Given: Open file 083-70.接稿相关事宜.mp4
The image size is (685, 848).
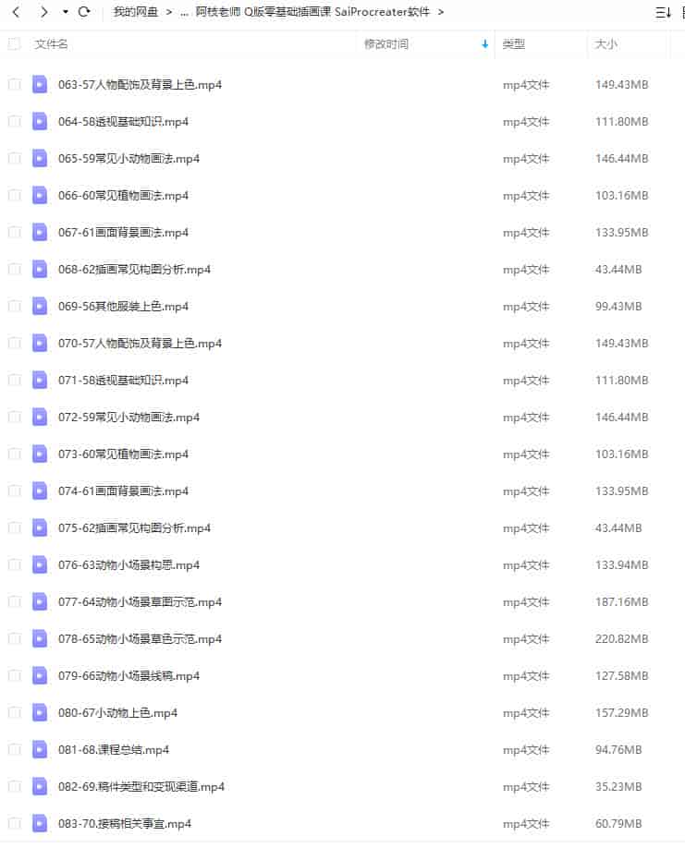Looking at the screenshot, I should 125,824.
